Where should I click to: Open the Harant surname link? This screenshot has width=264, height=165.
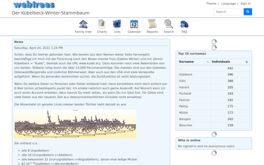coord(184,87)
